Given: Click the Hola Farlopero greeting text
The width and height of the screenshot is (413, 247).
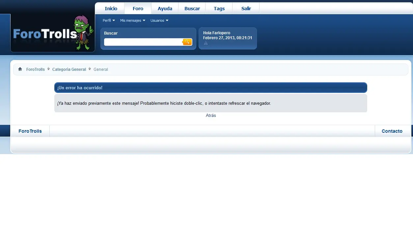Looking at the screenshot, I should [217, 33].
